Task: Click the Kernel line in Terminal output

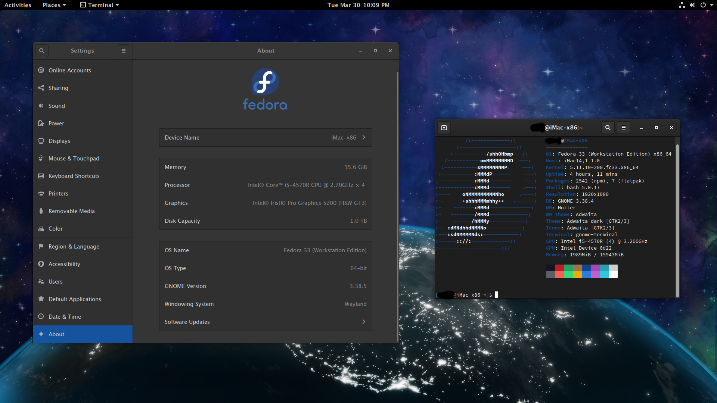Action: tap(592, 168)
